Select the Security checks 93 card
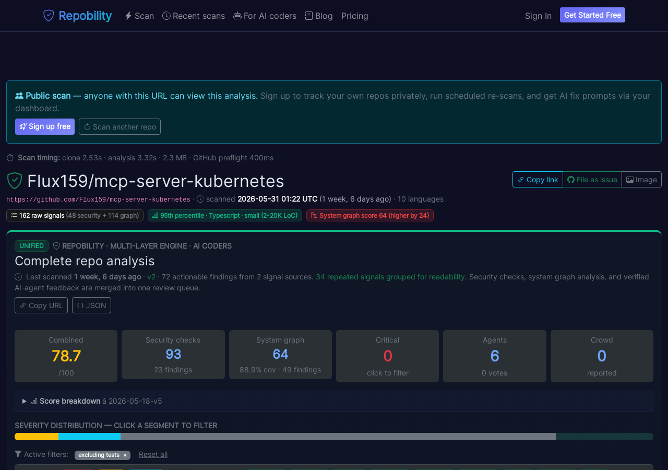668x470 pixels. point(173,355)
